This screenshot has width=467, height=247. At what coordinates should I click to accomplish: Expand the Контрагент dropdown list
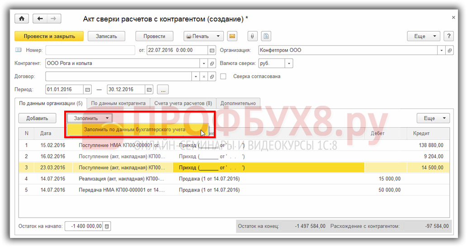tap(203, 63)
